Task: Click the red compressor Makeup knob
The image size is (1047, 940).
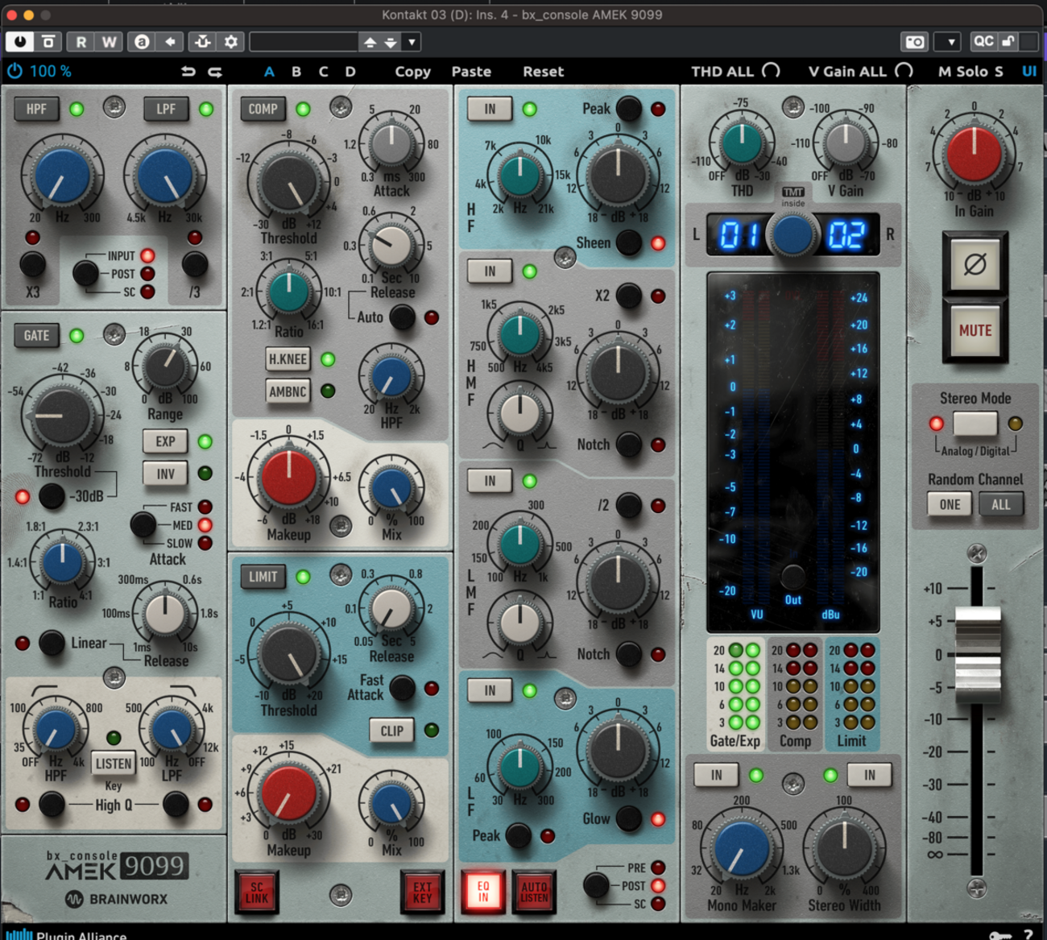Action: click(x=288, y=476)
